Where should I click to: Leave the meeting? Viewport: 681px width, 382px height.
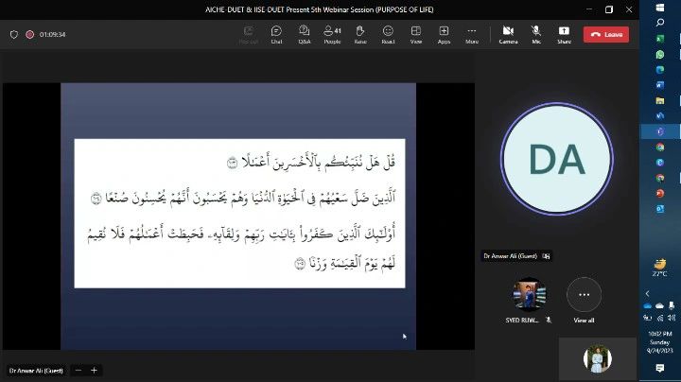tap(606, 34)
